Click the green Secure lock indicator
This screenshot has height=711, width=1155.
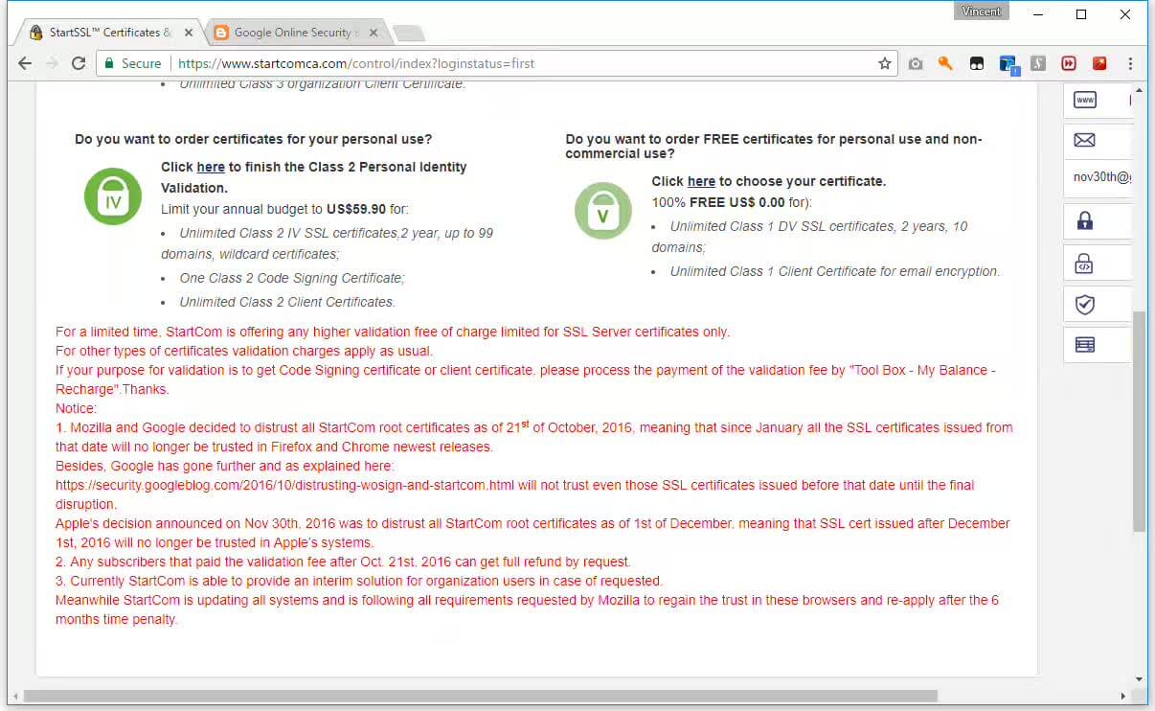click(133, 63)
